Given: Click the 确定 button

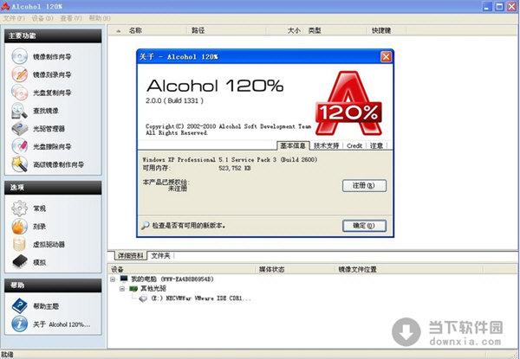Looking at the screenshot, I should [x=364, y=226].
